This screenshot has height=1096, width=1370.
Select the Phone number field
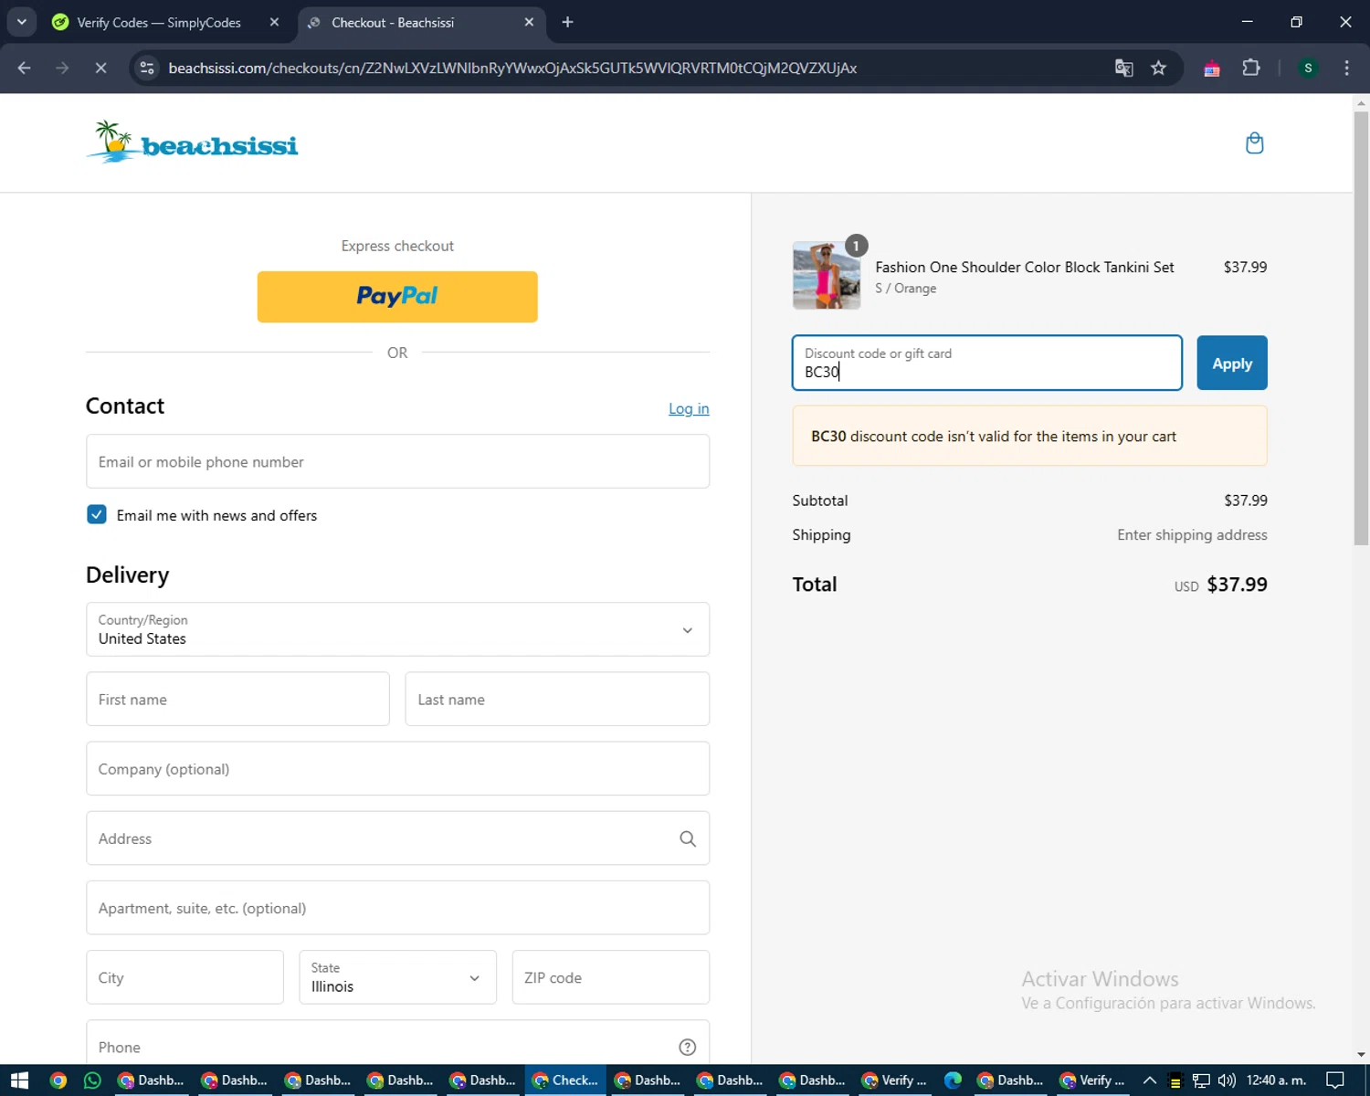(x=397, y=1043)
